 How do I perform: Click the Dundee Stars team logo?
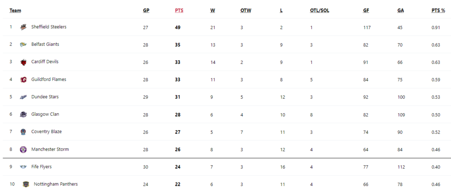tap(23, 97)
